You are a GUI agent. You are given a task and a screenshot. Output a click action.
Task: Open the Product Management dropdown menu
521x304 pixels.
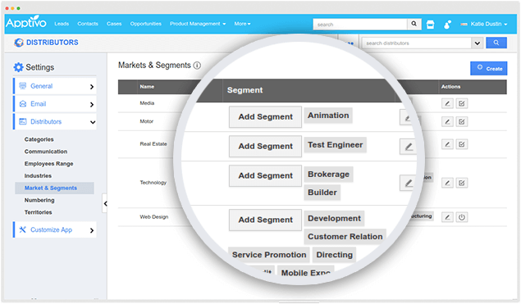(x=198, y=24)
